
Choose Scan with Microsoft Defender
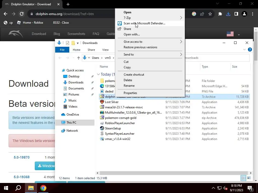(150, 23)
